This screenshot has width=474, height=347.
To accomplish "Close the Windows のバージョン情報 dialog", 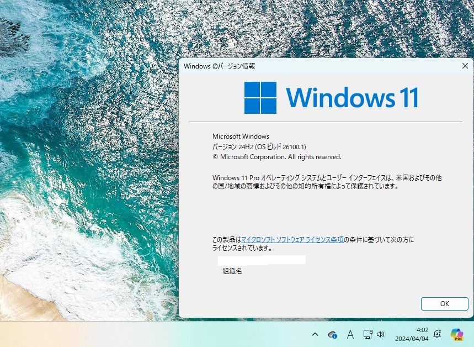I will click(x=465, y=66).
